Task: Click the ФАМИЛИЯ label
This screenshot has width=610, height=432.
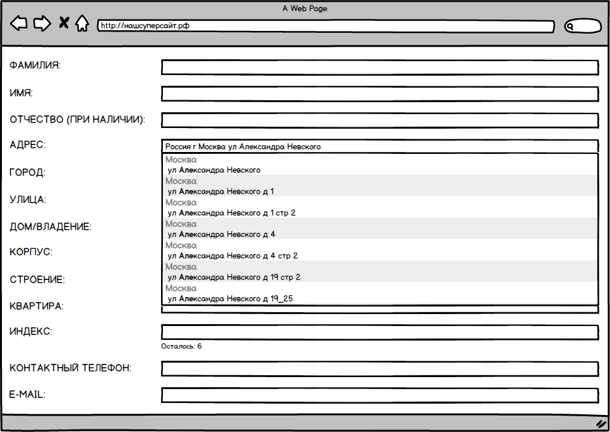Action: point(35,65)
